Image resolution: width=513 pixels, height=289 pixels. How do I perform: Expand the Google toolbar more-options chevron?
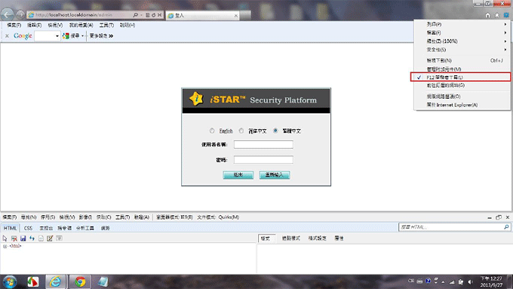(111, 36)
